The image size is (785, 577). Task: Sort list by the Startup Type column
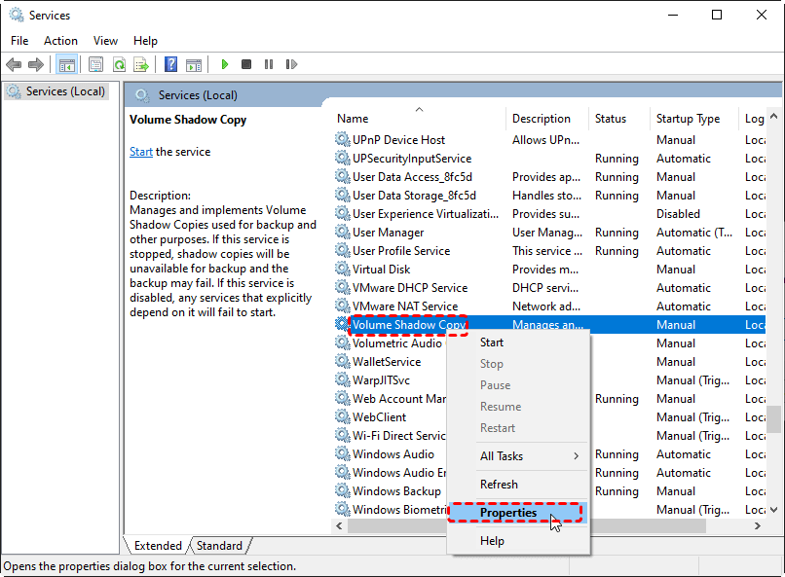tap(688, 119)
